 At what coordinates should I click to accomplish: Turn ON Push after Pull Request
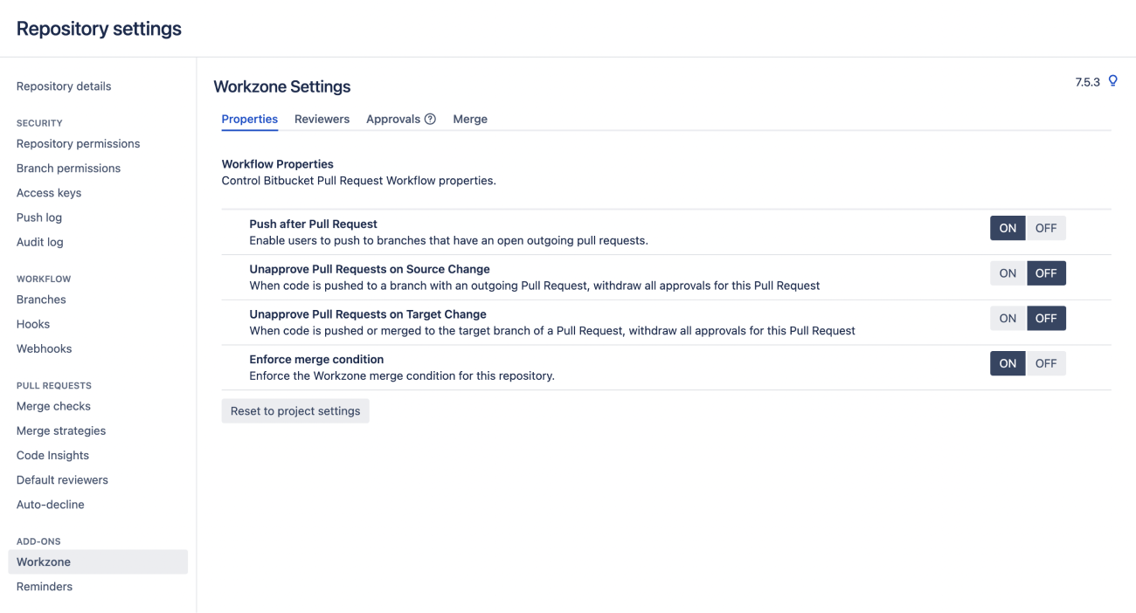coord(1008,228)
